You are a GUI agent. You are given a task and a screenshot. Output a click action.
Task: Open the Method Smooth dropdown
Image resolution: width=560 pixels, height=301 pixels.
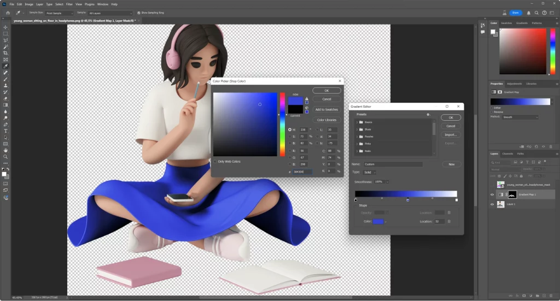[521, 117]
